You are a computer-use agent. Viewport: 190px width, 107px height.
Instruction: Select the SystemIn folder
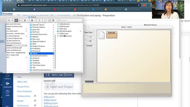click(x=36, y=58)
